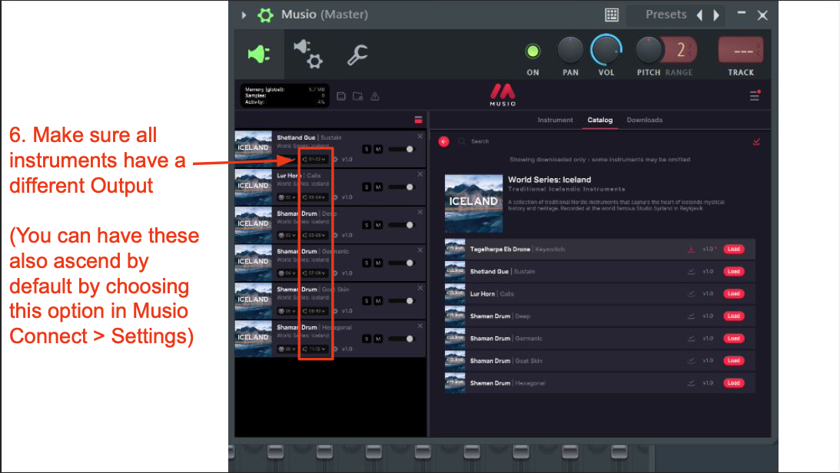Go to the next preset with the right arrow

point(716,15)
